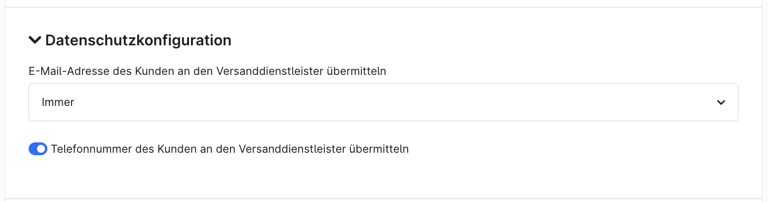
Task: Hide the Datenschutzkonfiguration panel contents
Action: [35, 40]
